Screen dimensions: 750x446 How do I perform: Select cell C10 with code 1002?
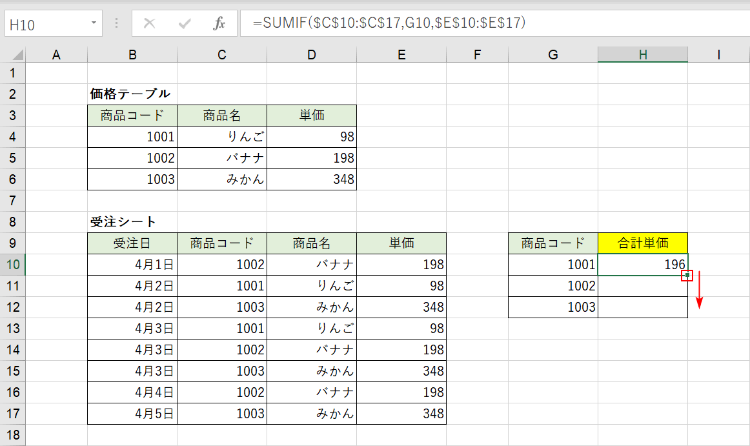(222, 265)
